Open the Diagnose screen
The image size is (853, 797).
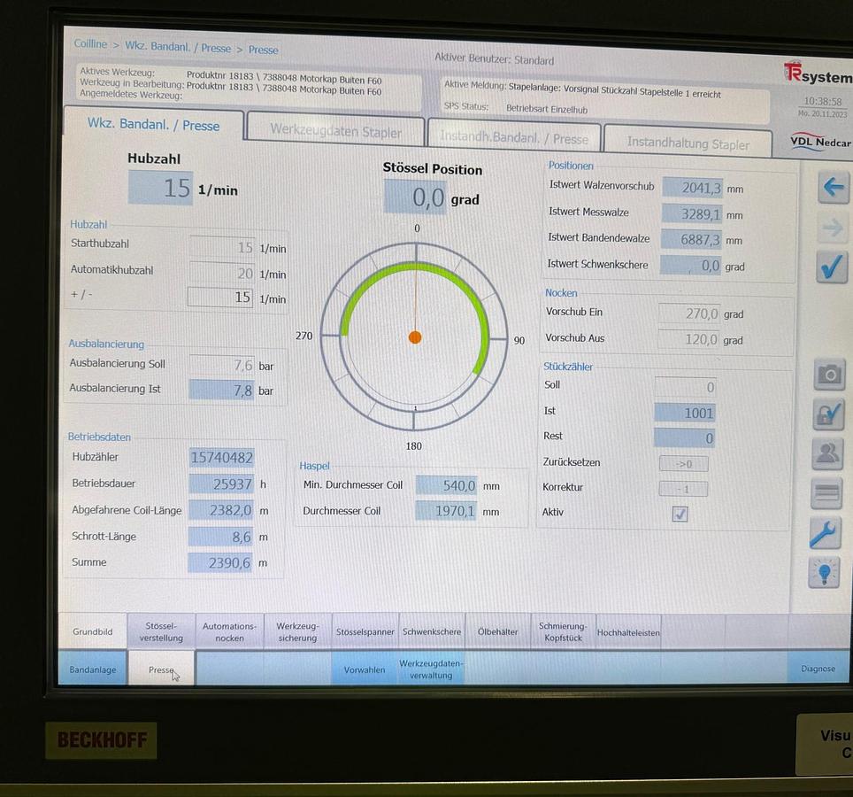click(817, 669)
